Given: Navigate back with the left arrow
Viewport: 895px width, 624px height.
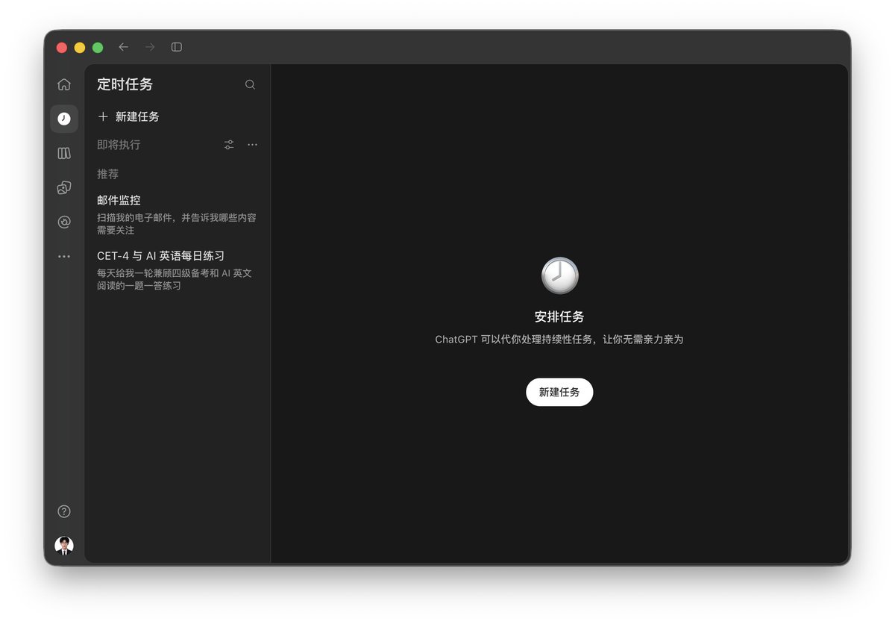Looking at the screenshot, I should [x=124, y=47].
